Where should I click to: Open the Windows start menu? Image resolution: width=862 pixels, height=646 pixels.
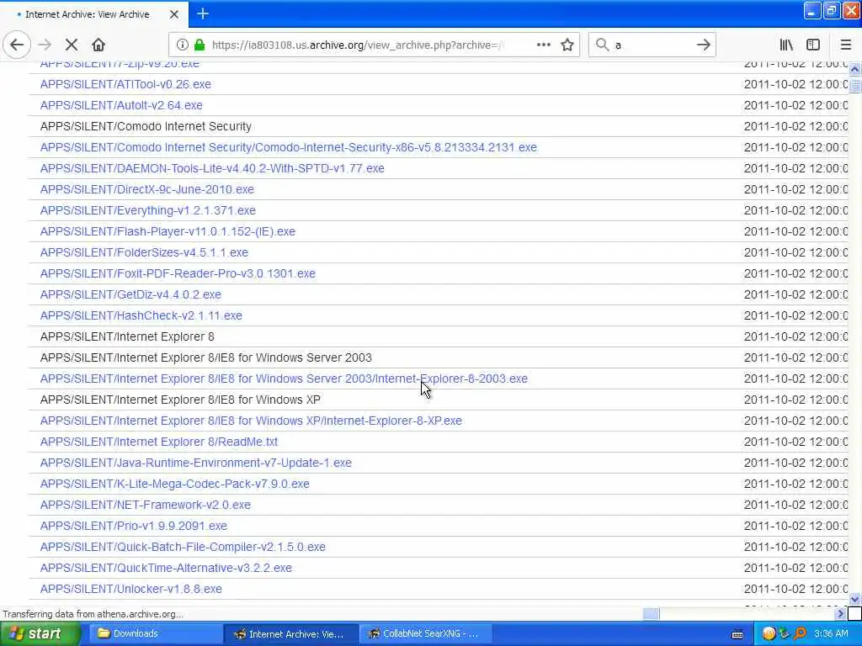[40, 633]
